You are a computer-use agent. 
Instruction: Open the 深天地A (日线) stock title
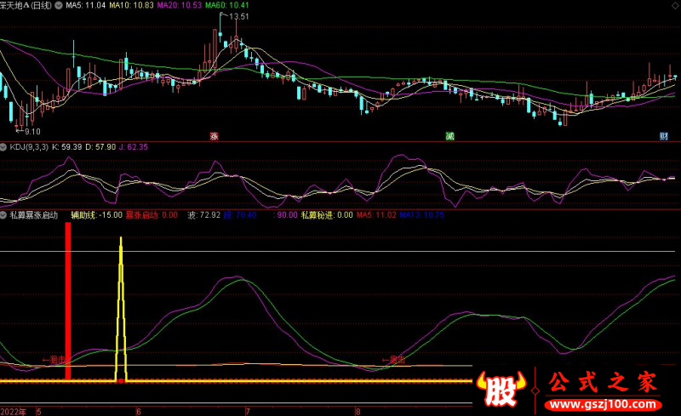tap(31, 5)
